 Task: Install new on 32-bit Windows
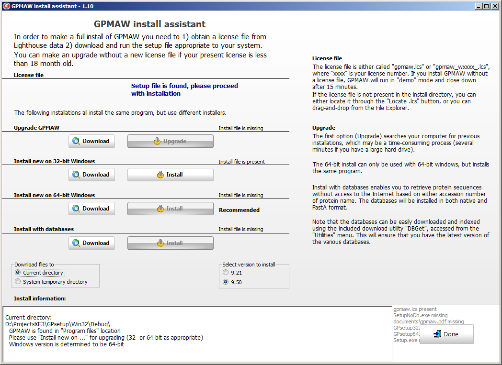[x=171, y=175]
